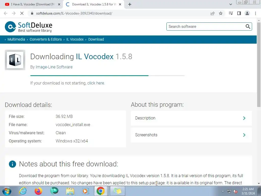Click the download progress bar
Viewport: 261px width, 196px height.
pos(107,76)
